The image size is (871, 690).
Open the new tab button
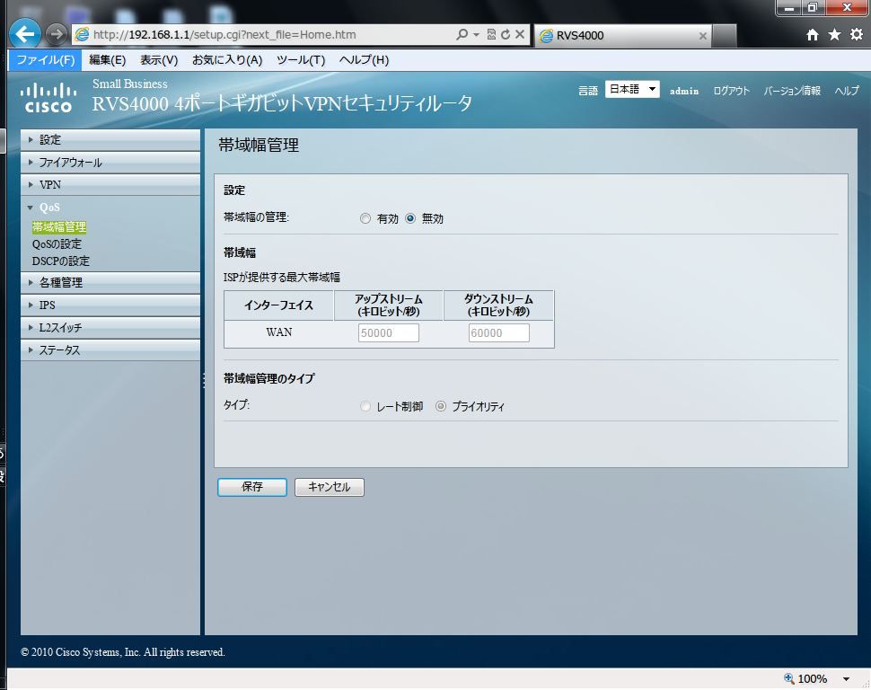pos(725,36)
